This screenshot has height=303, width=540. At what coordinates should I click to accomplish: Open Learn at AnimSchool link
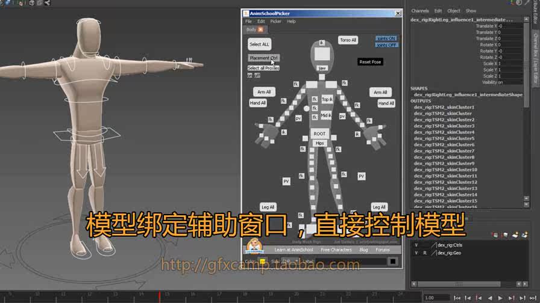coord(294,249)
